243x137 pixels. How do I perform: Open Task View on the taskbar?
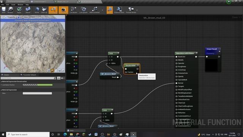(x=59, y=134)
